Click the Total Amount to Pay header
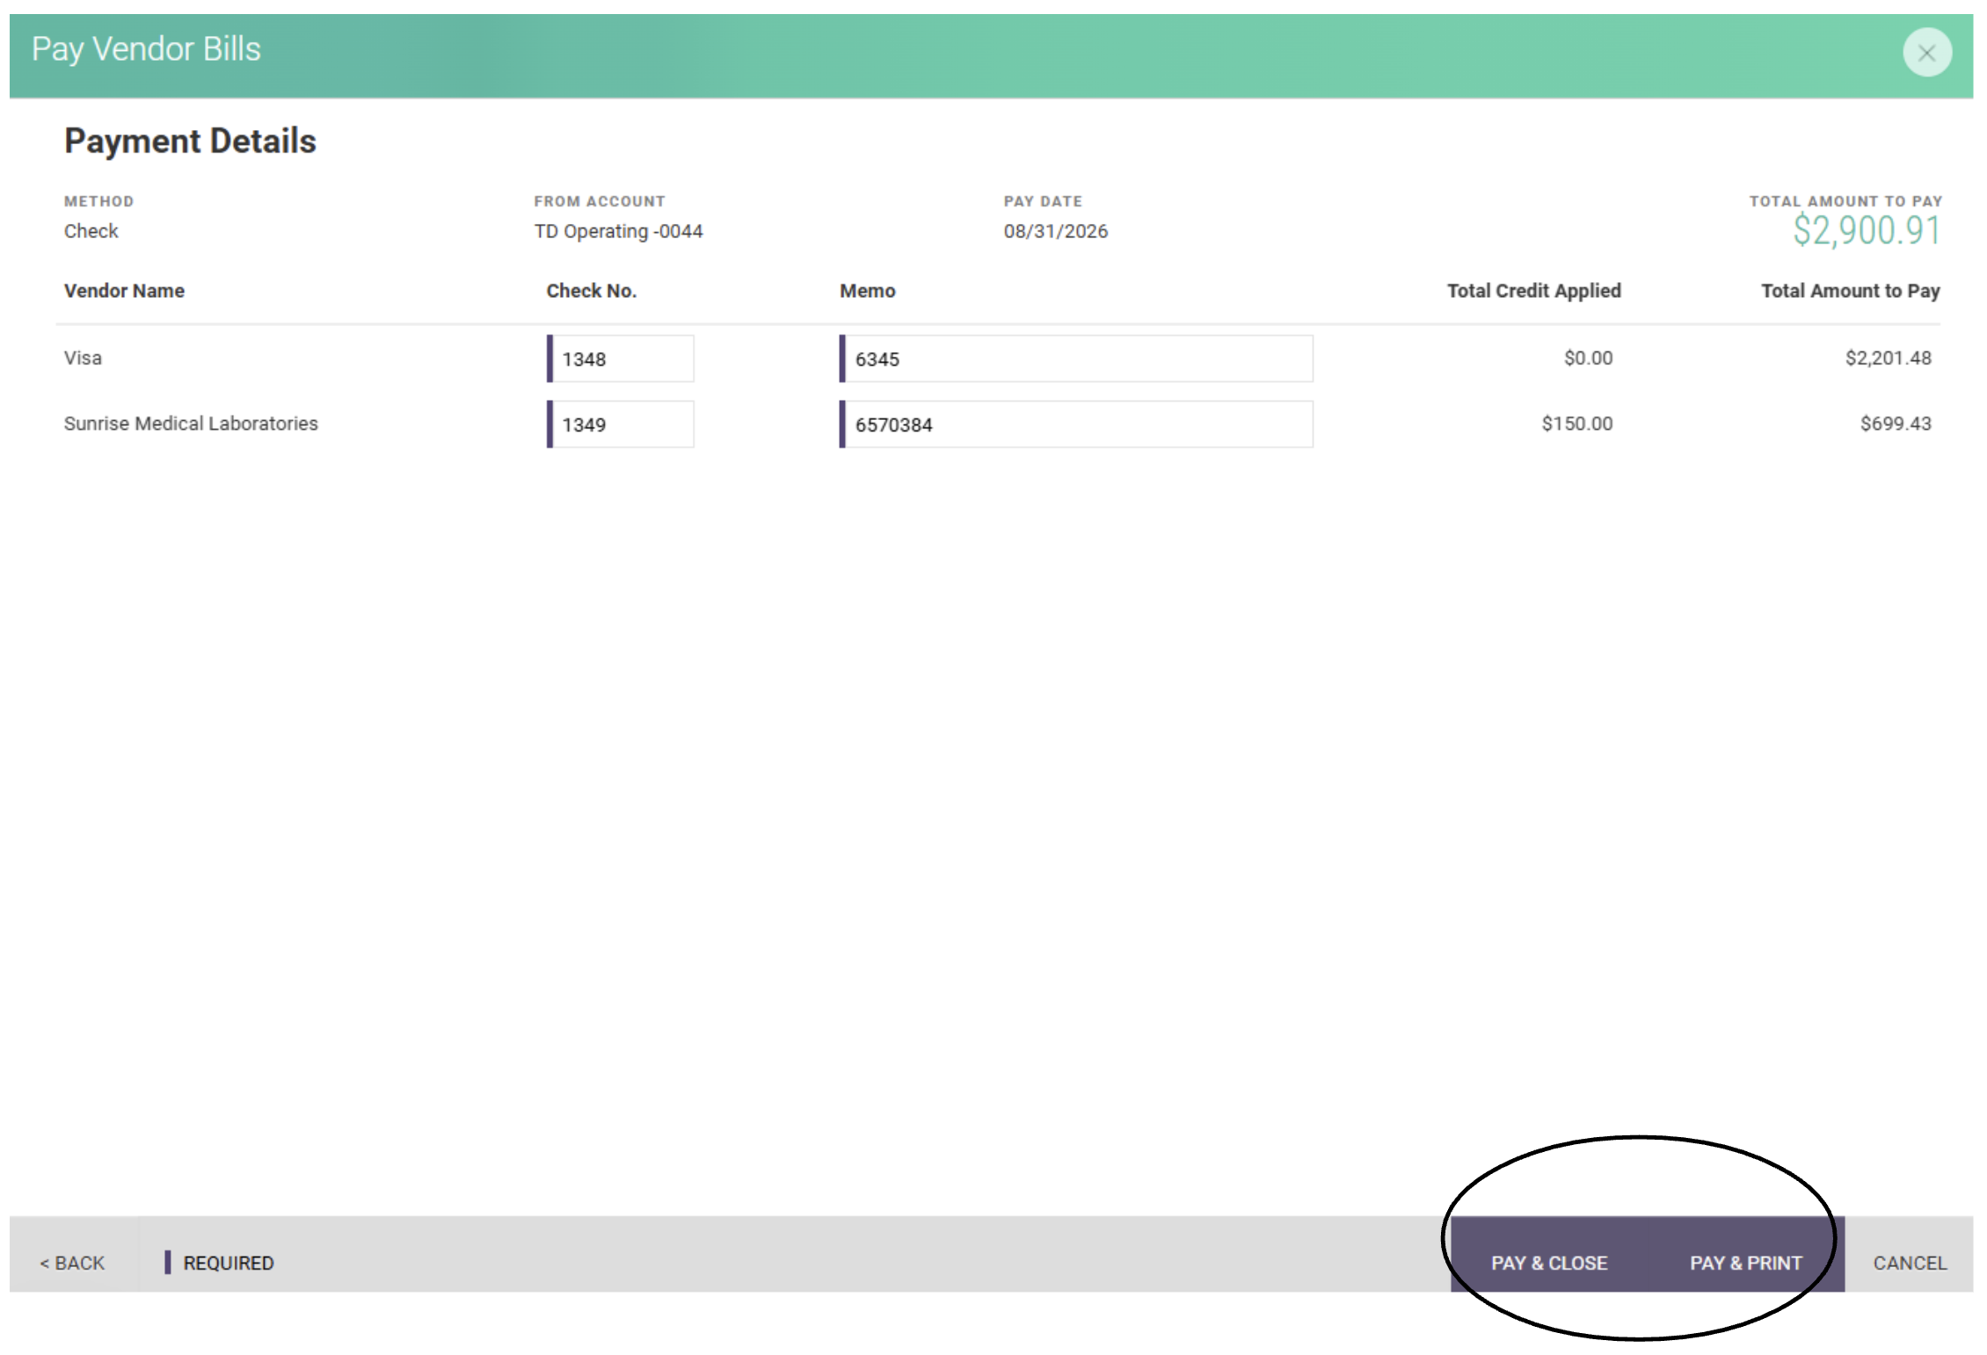The image size is (1987, 1355). point(1851,291)
